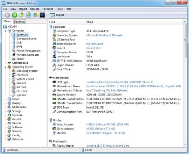Click the Field column header
This screenshot has height=154, width=189.
(x=52, y=22)
